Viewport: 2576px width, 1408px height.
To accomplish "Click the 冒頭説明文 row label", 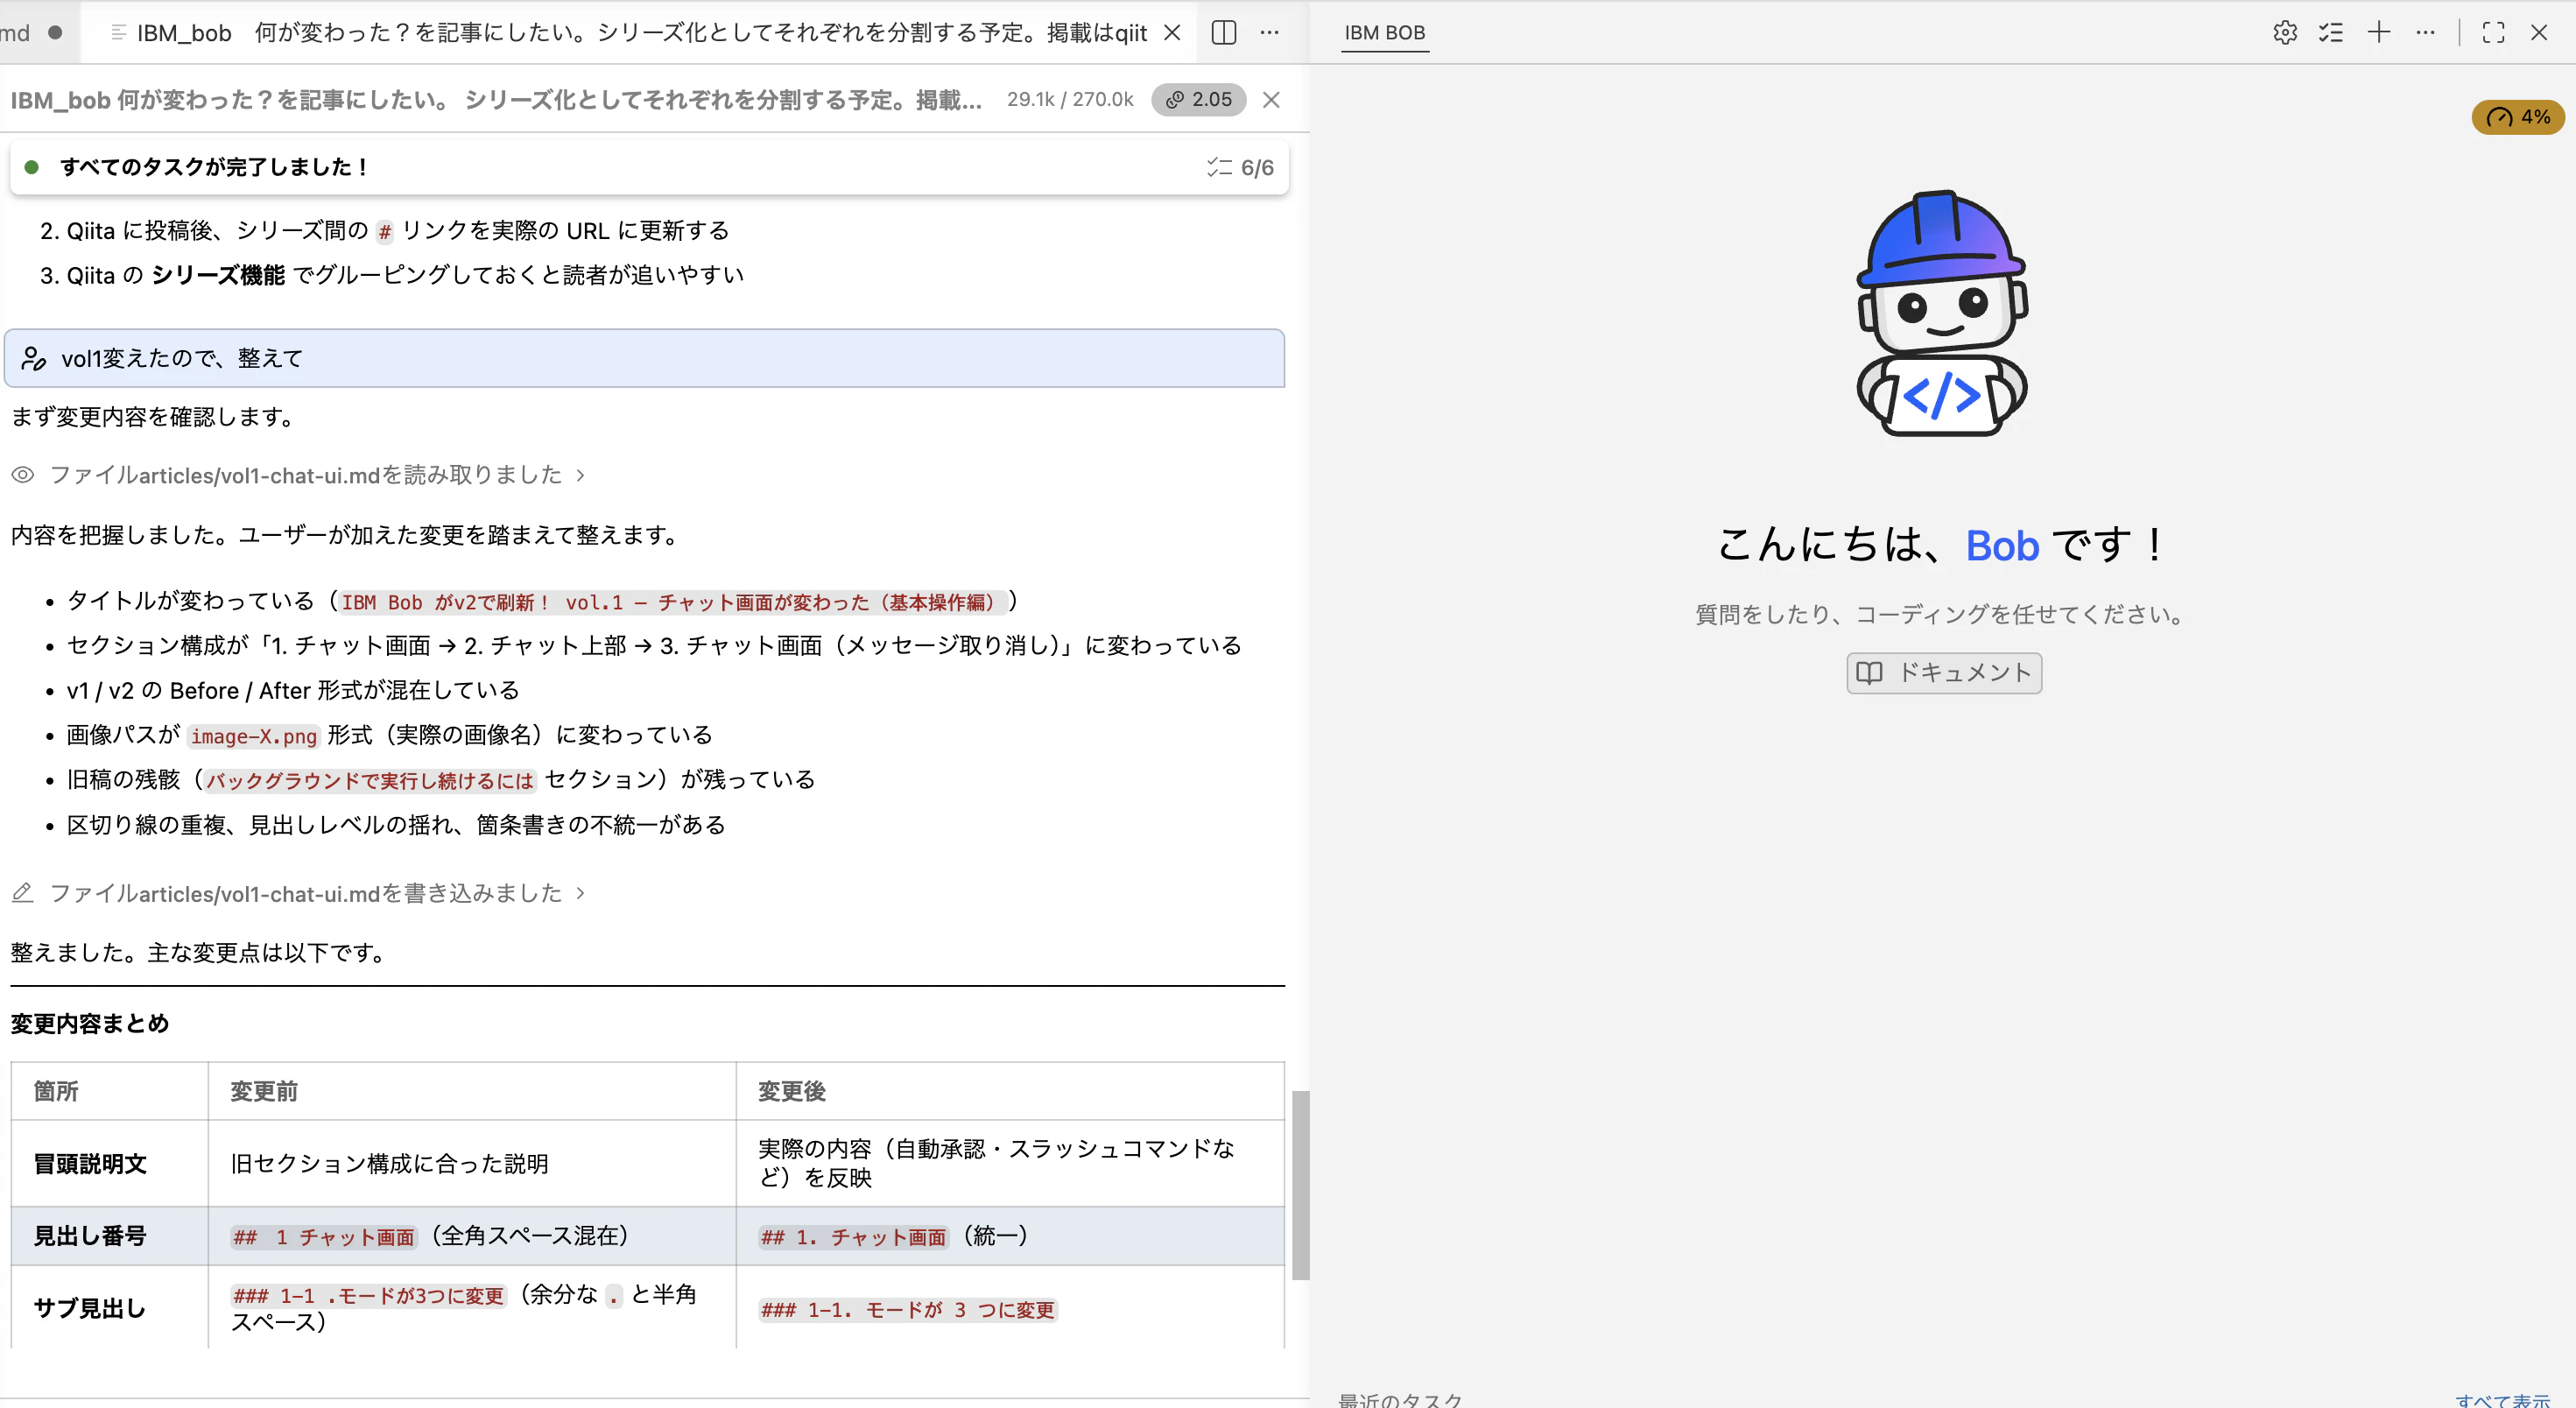I will (x=90, y=1163).
